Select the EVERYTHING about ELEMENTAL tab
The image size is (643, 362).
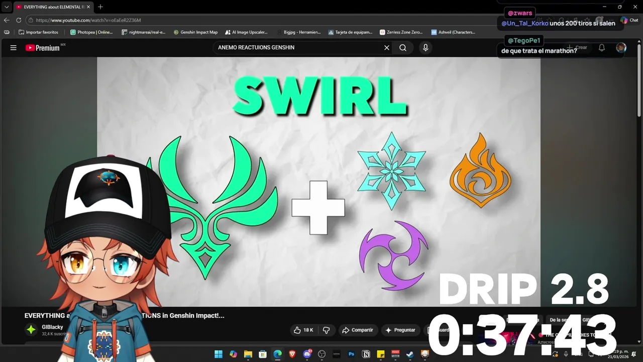click(53, 7)
